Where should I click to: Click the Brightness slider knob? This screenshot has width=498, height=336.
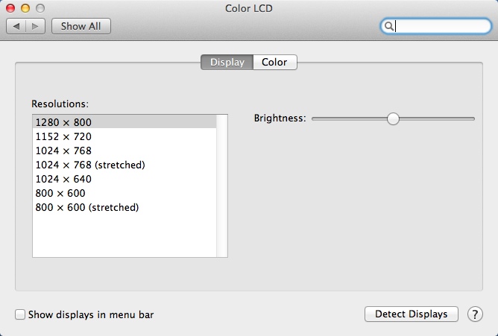[393, 118]
